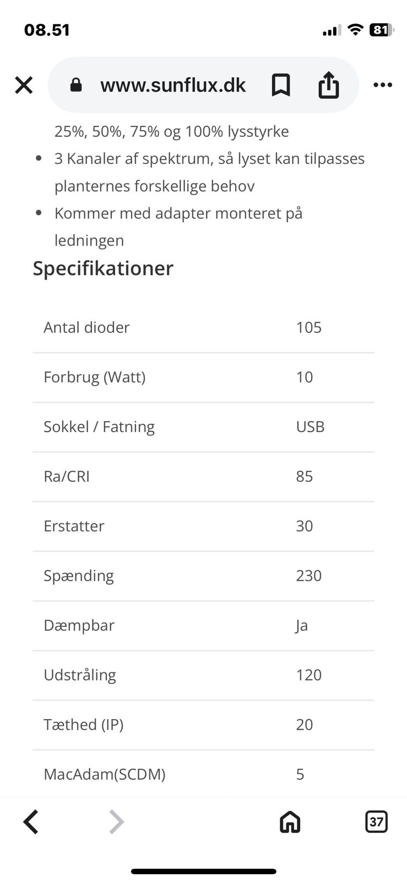Open the share sheet icon
Viewport: 407px width, 883px height.
(328, 85)
